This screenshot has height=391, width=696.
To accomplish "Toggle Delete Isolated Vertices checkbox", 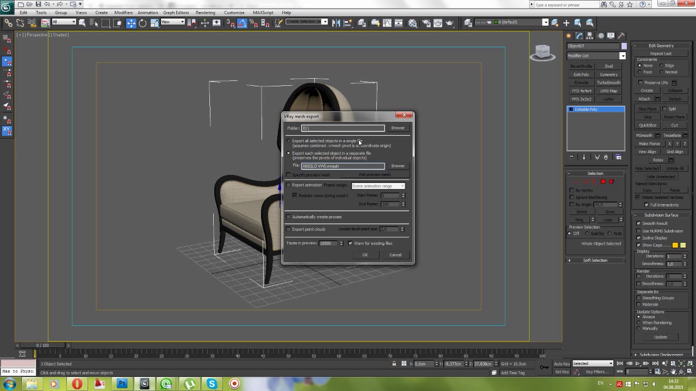I will point(638,197).
